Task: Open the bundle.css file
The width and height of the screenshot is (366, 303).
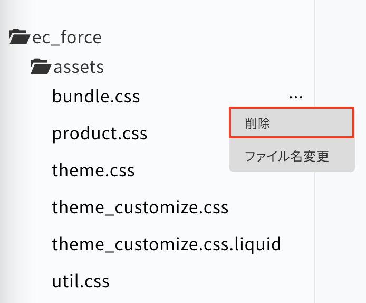Action: 96,96
